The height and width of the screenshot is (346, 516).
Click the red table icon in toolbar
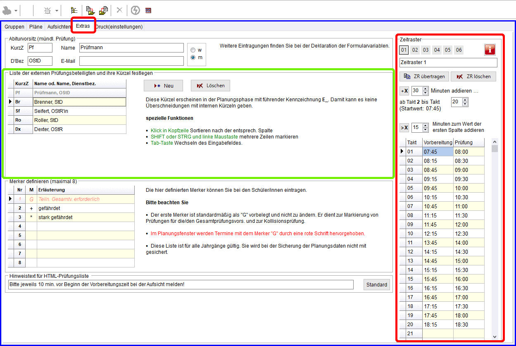click(148, 10)
